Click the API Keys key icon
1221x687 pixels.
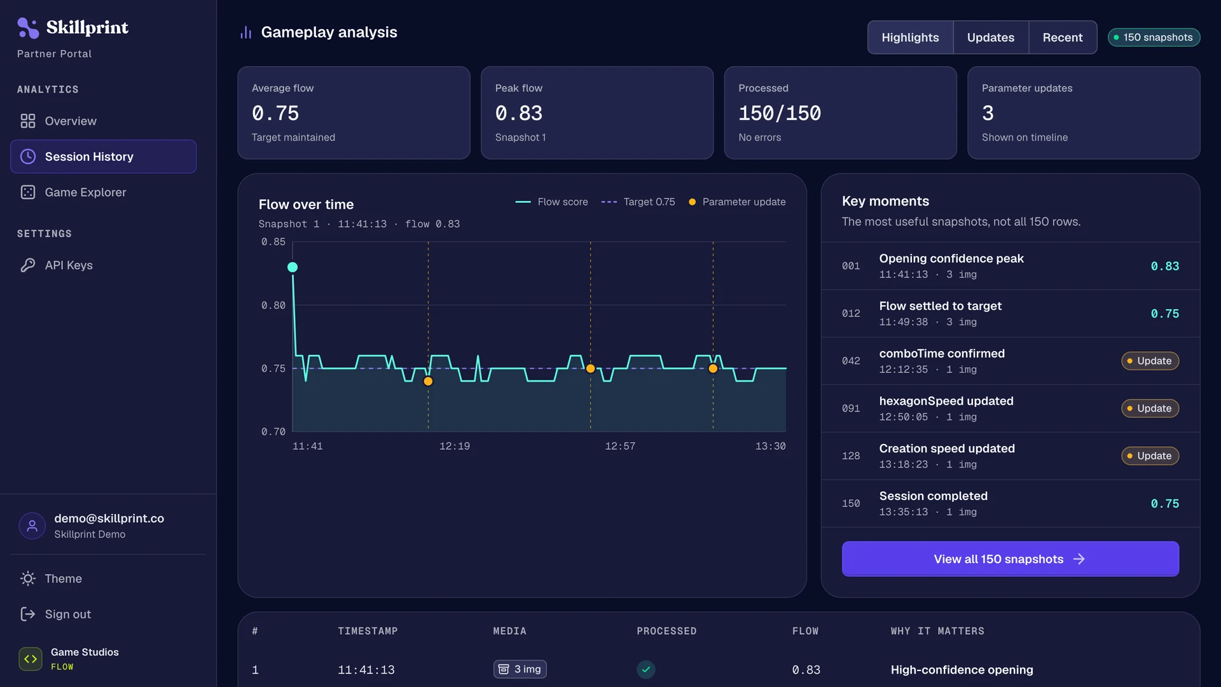tap(28, 265)
